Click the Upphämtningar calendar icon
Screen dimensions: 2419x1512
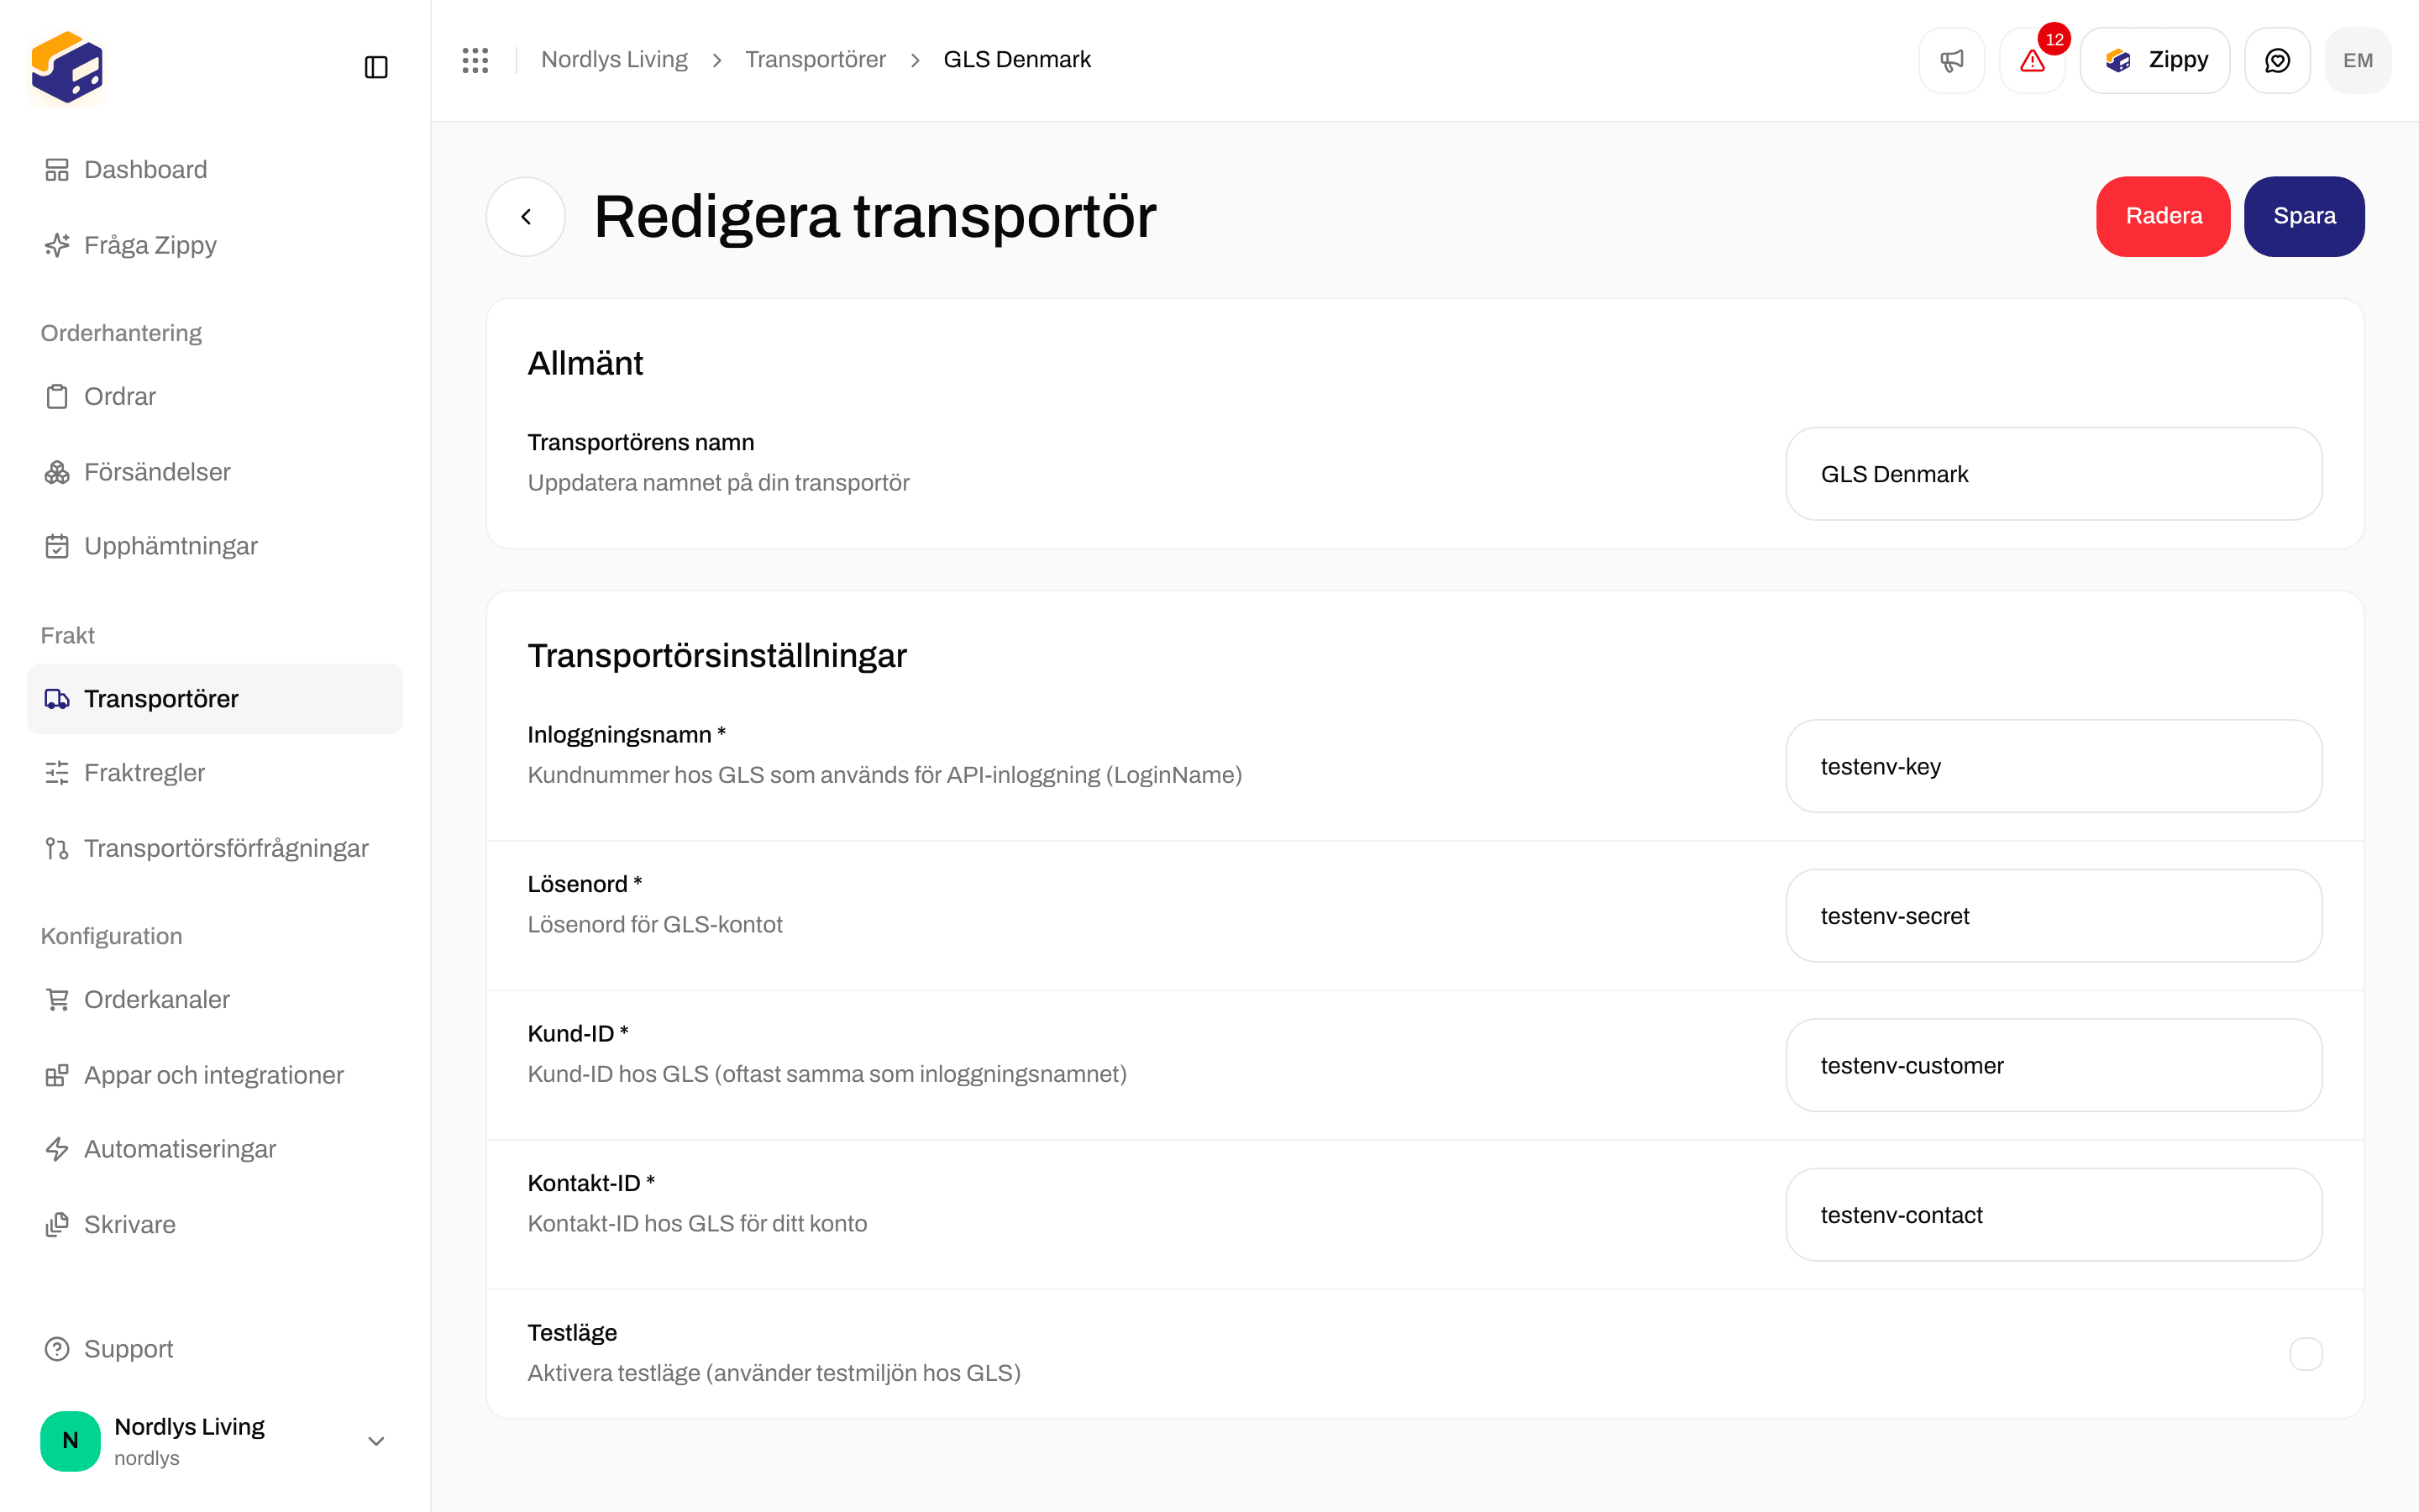(x=57, y=546)
